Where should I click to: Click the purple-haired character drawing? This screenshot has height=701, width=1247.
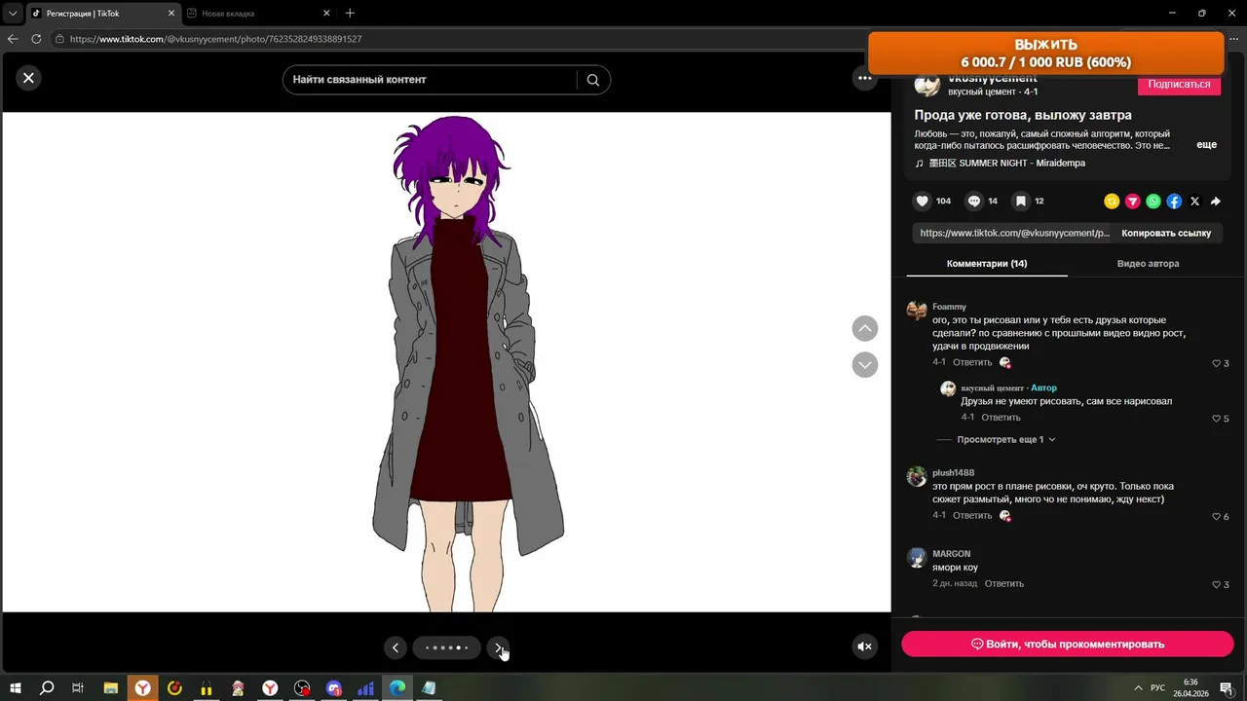coord(468,362)
